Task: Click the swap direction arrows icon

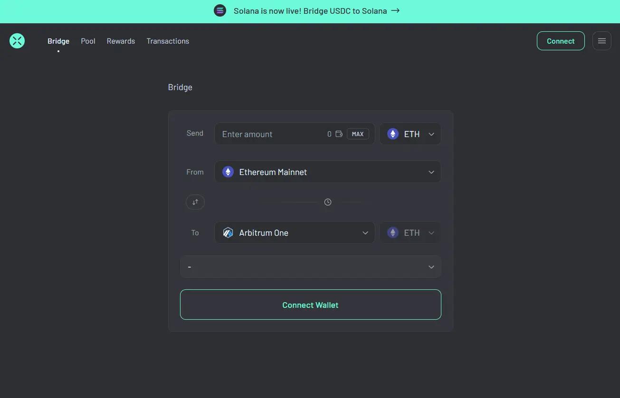Action: pyautogui.click(x=195, y=202)
